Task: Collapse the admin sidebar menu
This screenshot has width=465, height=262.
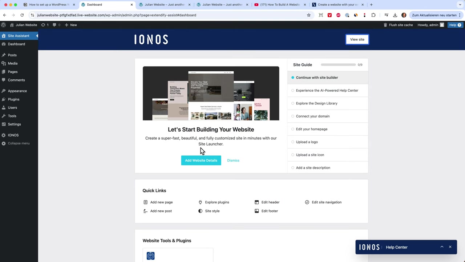Action: [x=16, y=143]
